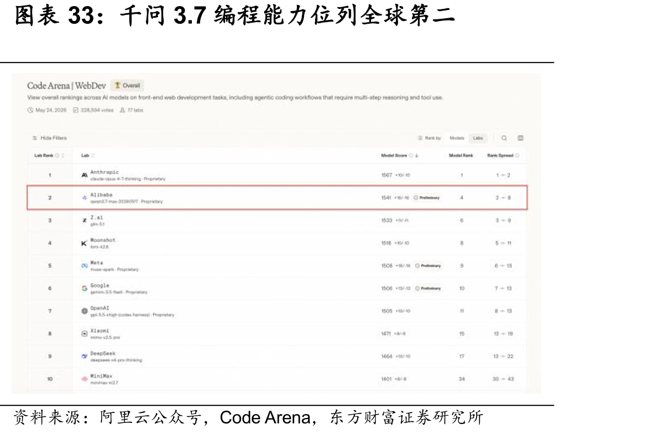Image resolution: width=659 pixels, height=434 pixels.
Task: Click the Code Arena | WebDev heading
Action: click(66, 86)
